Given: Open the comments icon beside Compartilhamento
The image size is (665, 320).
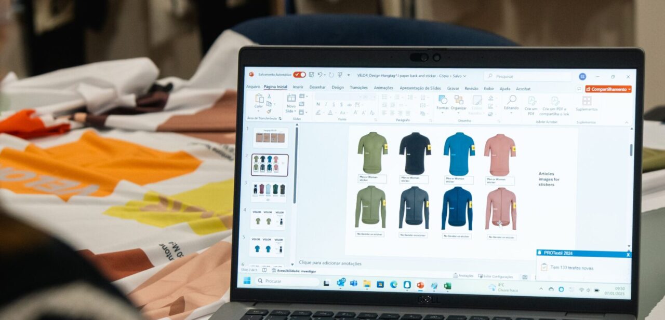Looking at the screenshot, I should pos(579,89).
